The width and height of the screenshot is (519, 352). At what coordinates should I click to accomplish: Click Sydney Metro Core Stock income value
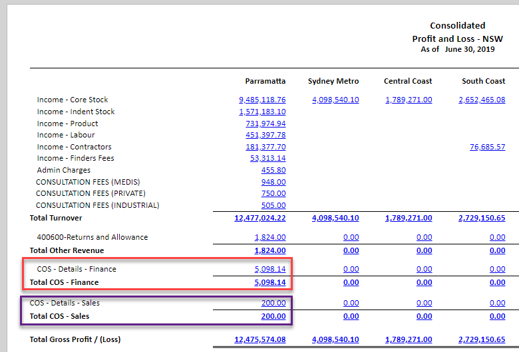coord(335,100)
